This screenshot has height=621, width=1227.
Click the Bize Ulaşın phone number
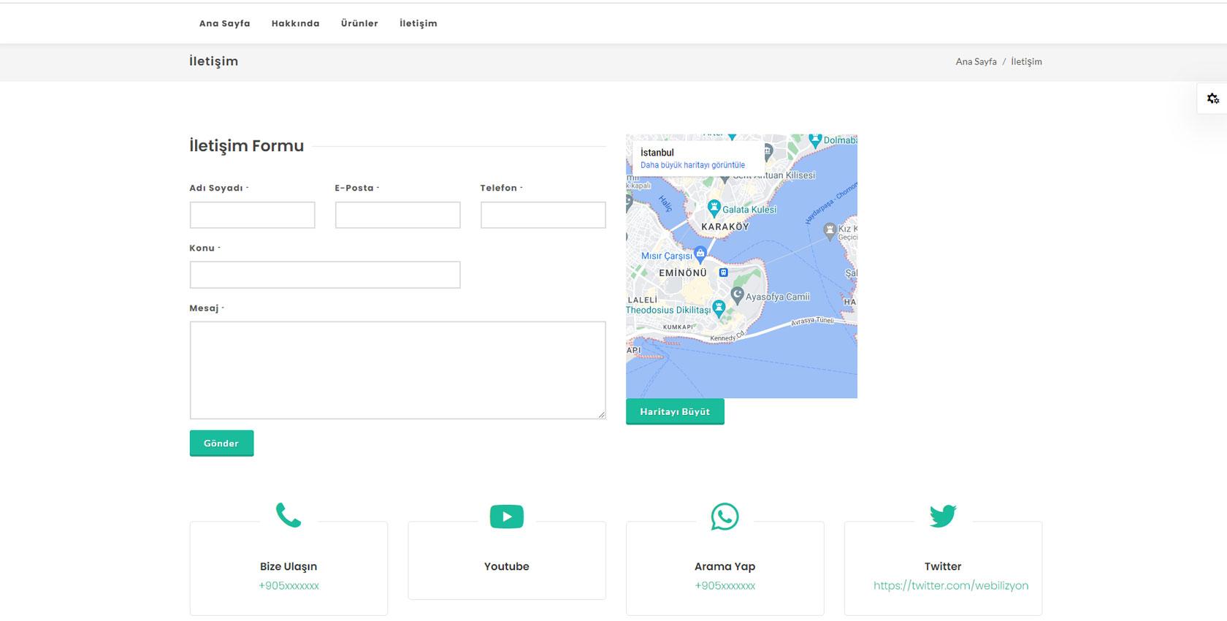(288, 586)
